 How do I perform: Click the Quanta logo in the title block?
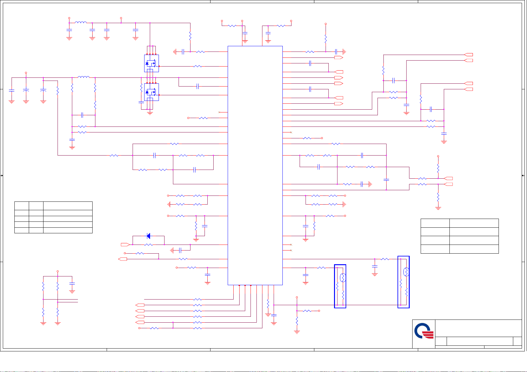click(x=424, y=331)
